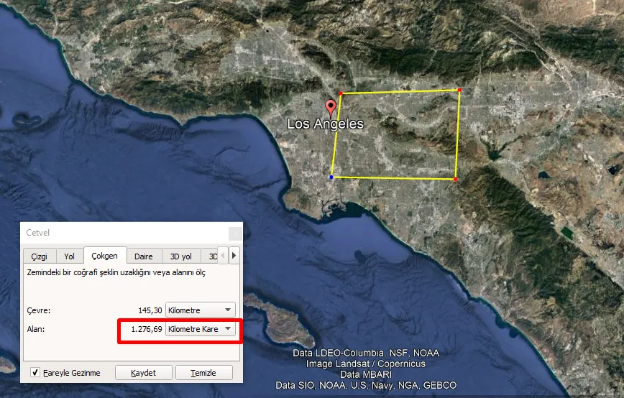The image size is (624, 398).
Task: Click the polygon's red vertex near the placemark pin
Action: (x=341, y=93)
